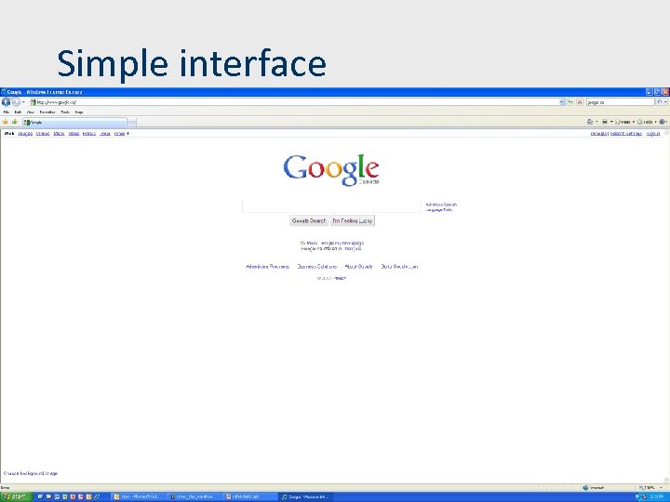Open the File menu

pos(7,112)
